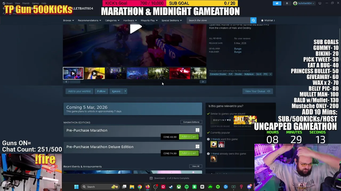Open the Steam notifications bell
The width and height of the screenshot is (341, 191).
point(287,3)
